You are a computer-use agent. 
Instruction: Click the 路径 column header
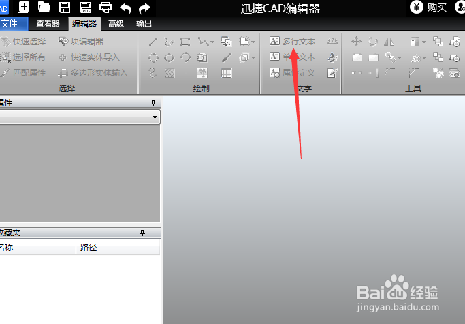pos(118,247)
